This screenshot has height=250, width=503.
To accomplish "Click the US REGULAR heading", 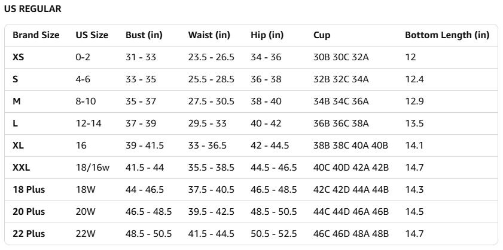I will [x=32, y=9].
